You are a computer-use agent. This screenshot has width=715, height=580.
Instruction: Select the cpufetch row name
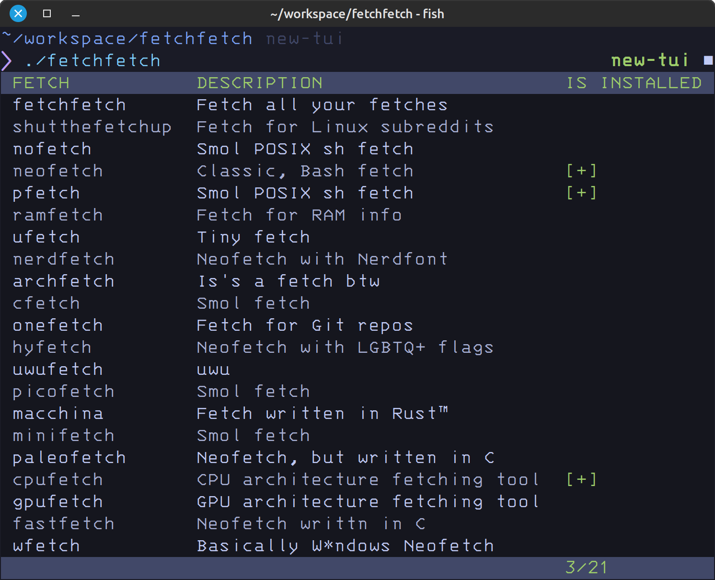[58, 480]
